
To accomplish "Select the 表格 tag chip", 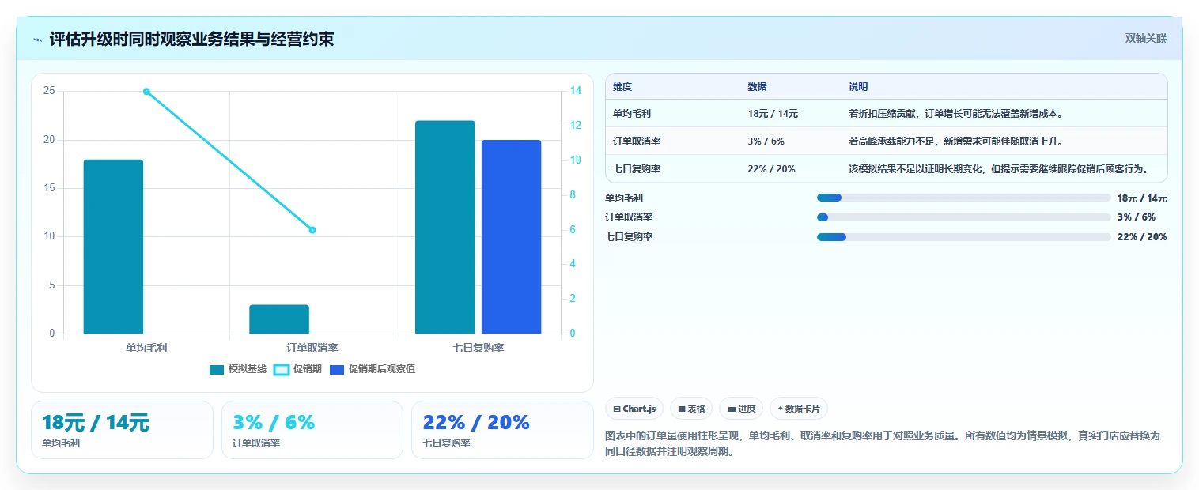I will click(691, 409).
